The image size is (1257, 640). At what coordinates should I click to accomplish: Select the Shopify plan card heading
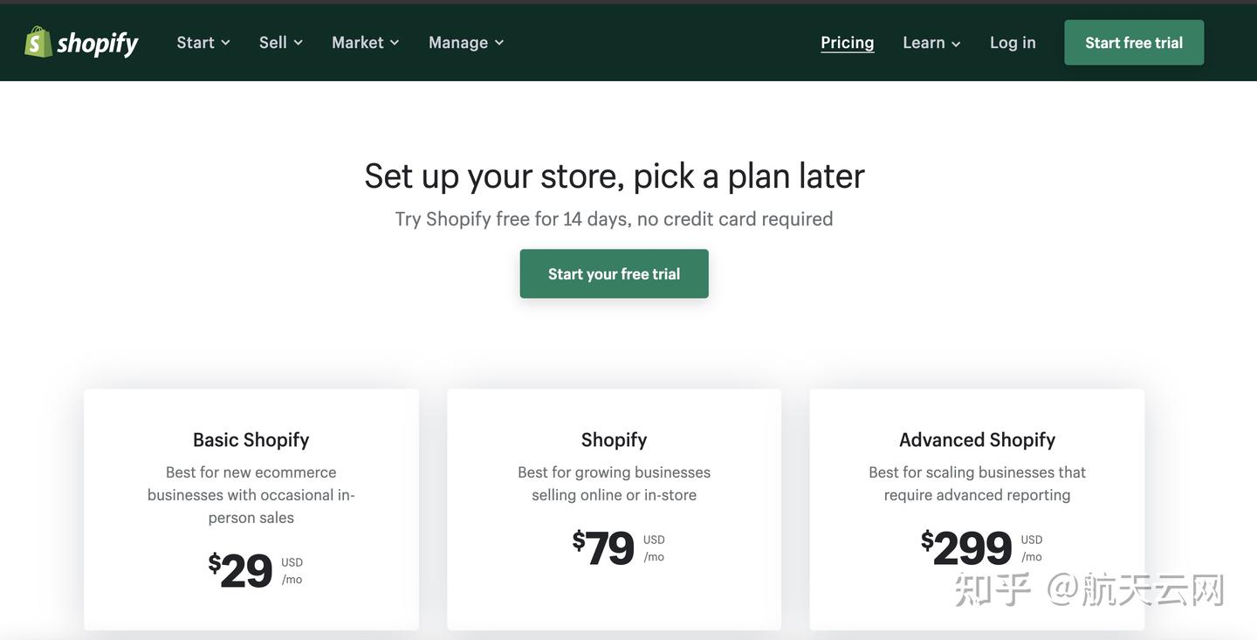coord(614,439)
